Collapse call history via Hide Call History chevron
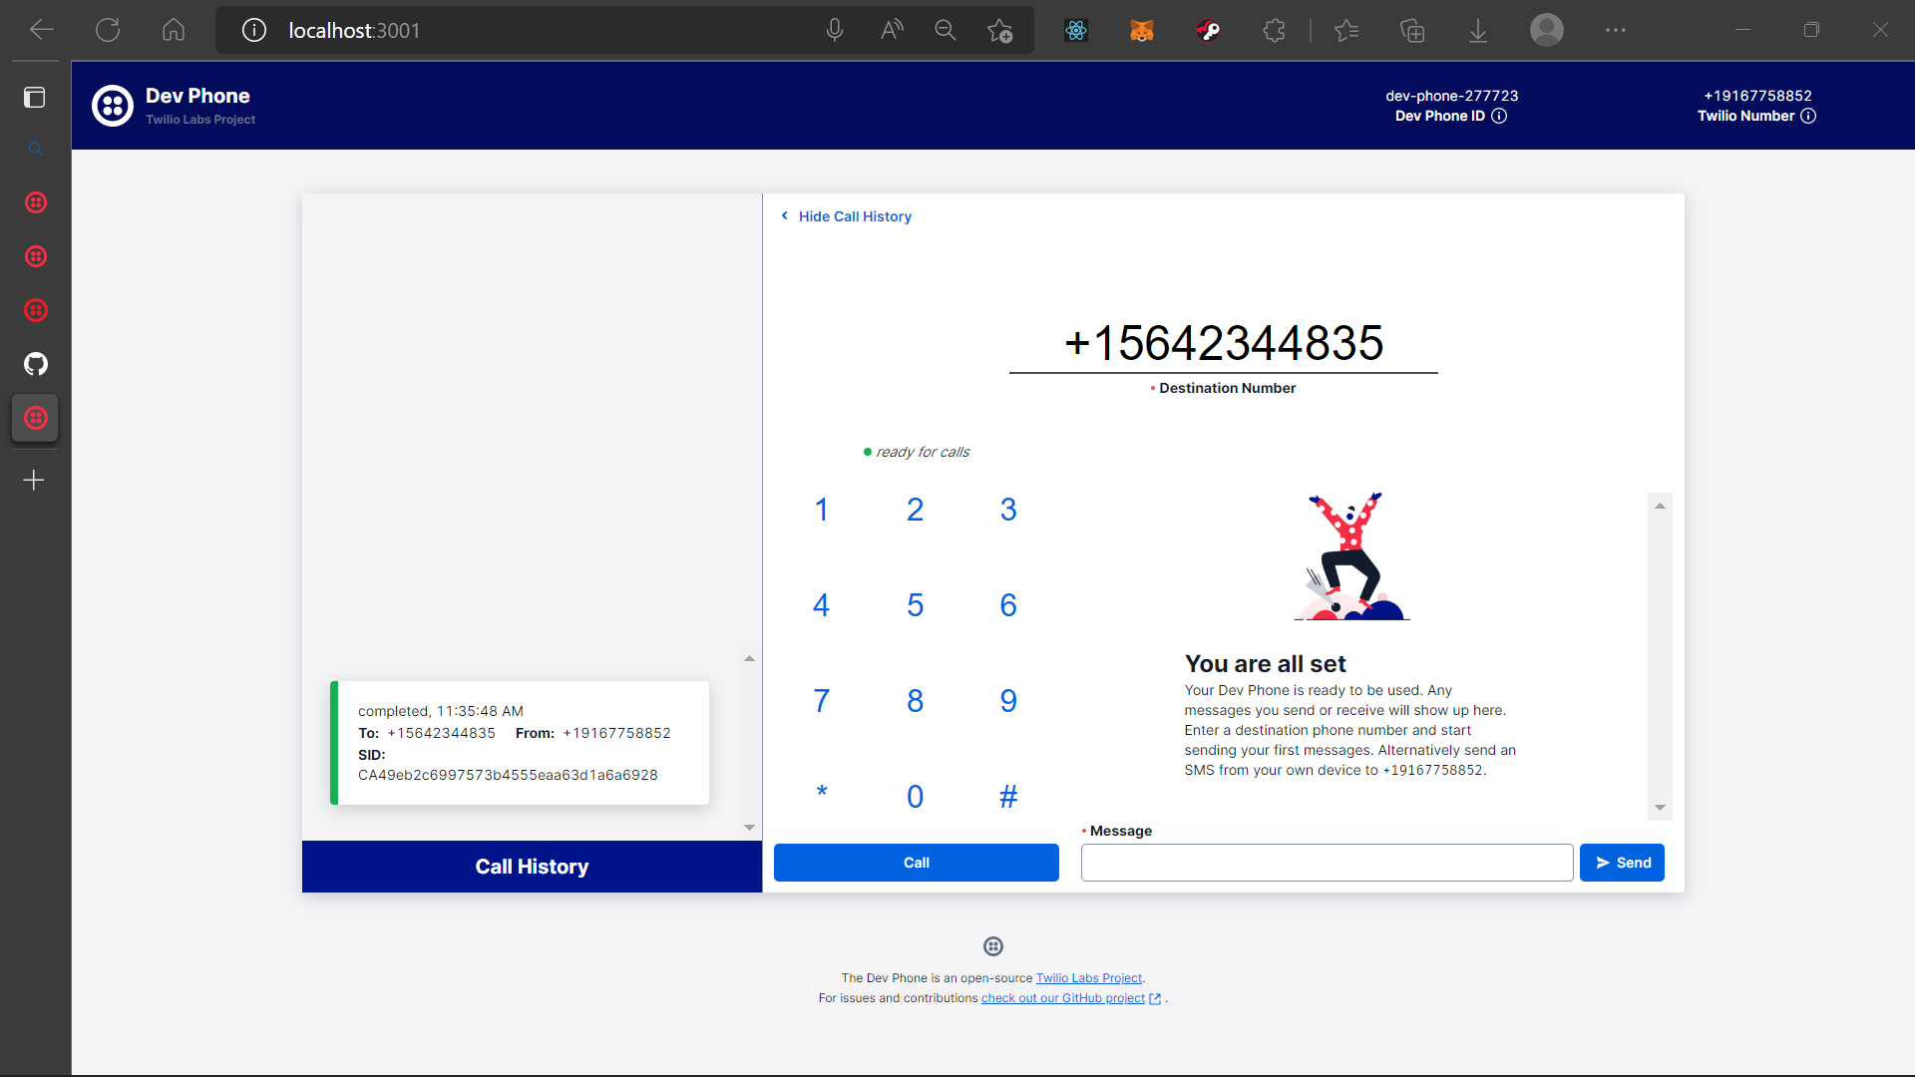 tap(784, 215)
